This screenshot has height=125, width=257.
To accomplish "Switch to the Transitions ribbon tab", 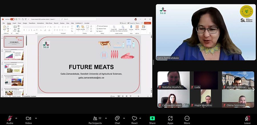I will point(32,23).
